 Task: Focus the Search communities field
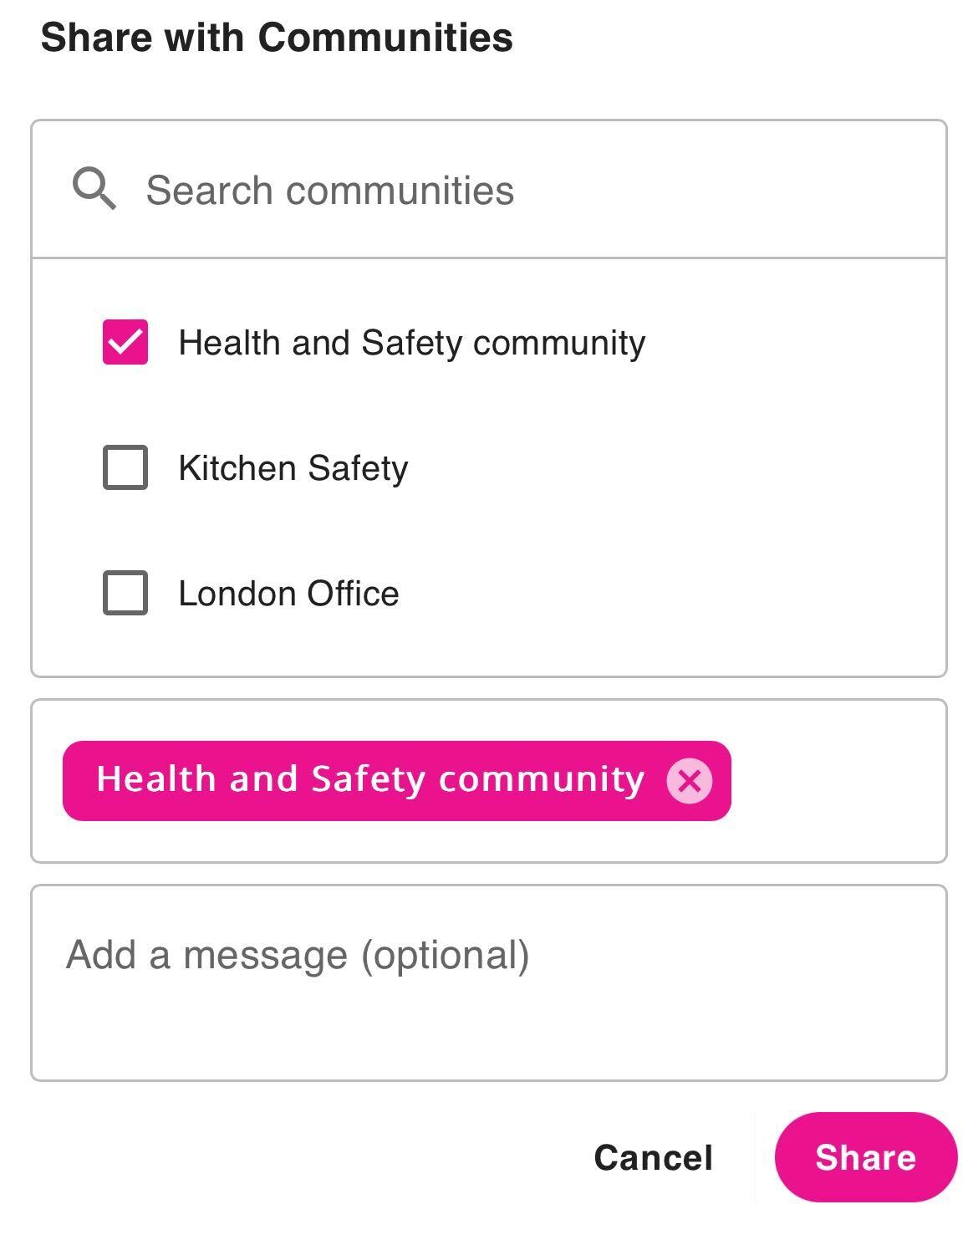coord(535,190)
